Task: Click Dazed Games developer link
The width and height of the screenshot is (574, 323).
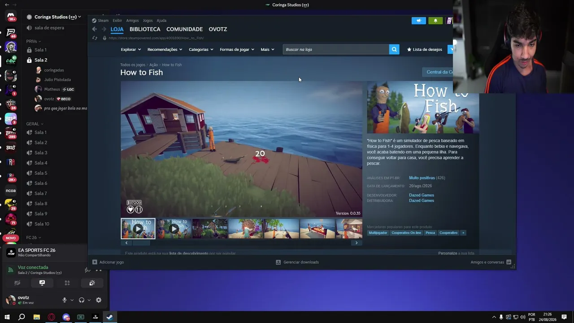Action: click(422, 195)
